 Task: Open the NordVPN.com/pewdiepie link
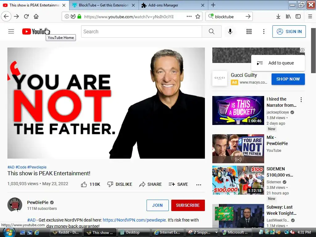pyautogui.click(x=134, y=220)
